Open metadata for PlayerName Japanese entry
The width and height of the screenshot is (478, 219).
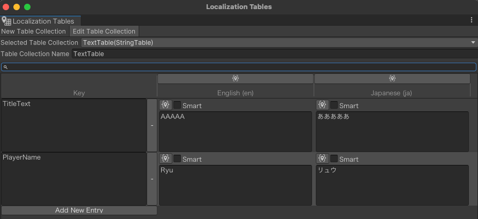(322, 158)
